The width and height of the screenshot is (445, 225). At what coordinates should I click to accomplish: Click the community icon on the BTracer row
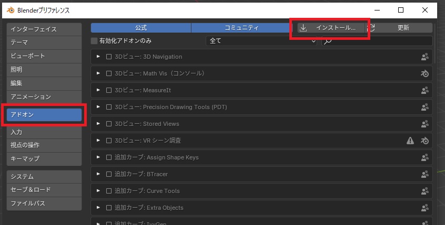pyautogui.click(x=424, y=174)
